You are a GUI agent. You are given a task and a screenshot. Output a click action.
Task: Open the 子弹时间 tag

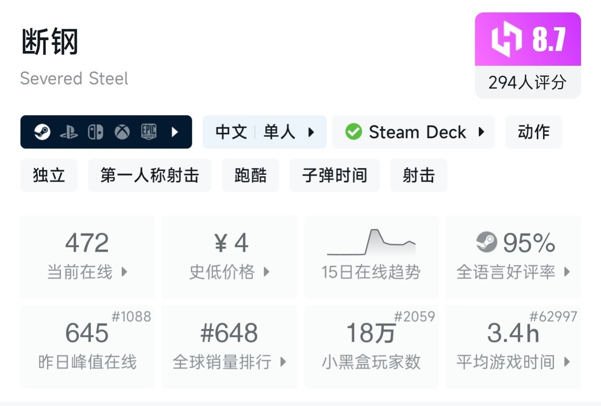[x=335, y=175]
